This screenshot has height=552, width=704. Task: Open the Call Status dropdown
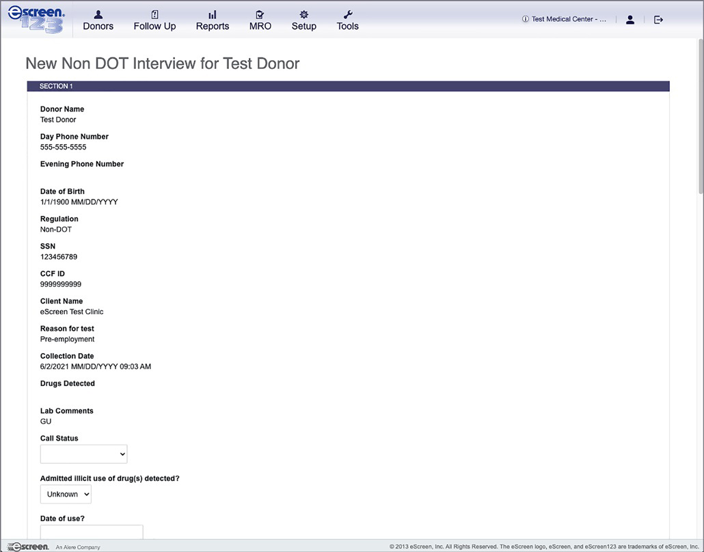83,454
